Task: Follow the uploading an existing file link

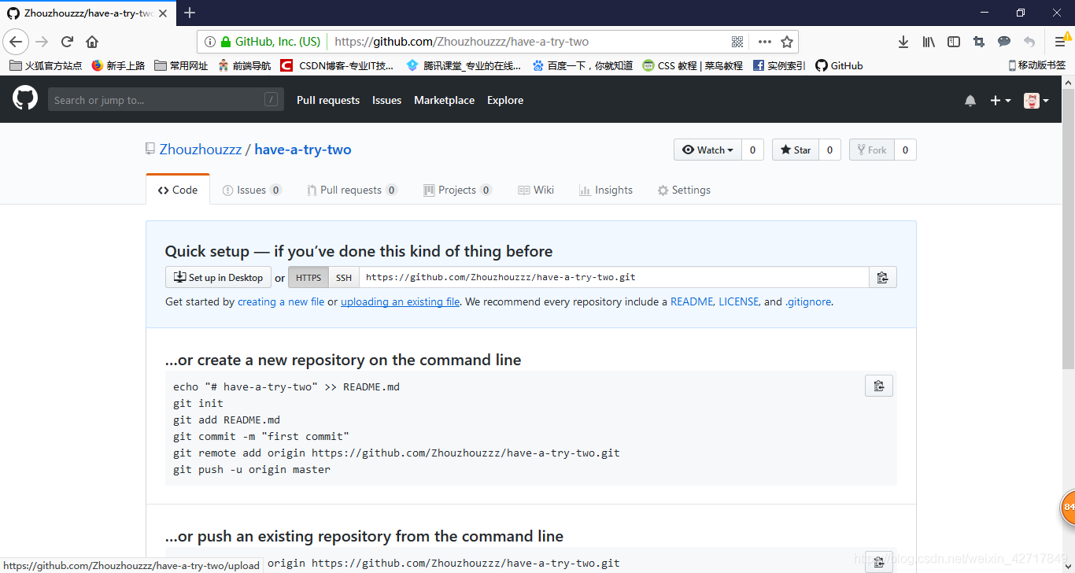Action: point(400,301)
